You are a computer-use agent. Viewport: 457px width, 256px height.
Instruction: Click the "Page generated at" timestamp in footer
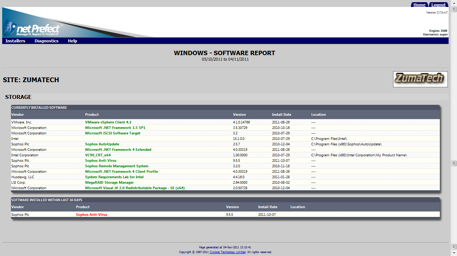(225, 247)
